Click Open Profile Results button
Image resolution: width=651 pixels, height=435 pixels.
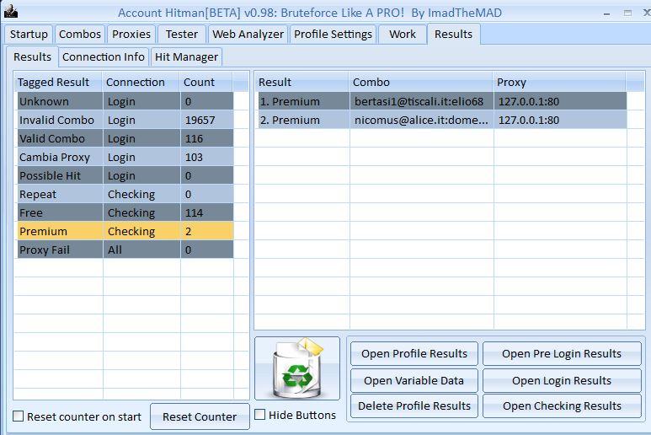[414, 353]
